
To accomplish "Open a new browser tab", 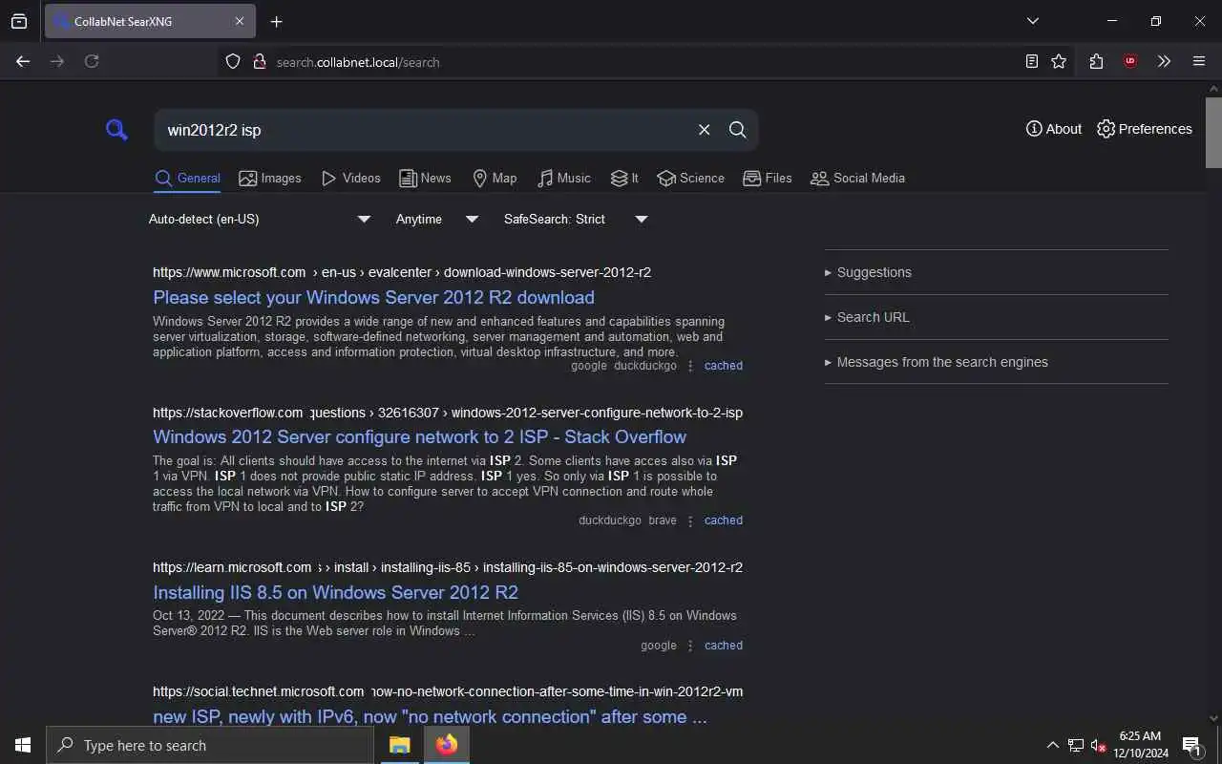I will click(x=277, y=21).
